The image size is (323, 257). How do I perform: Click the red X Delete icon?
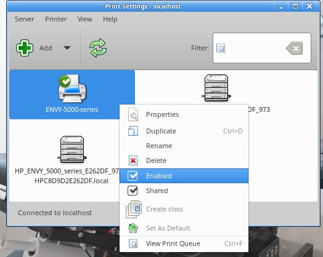(133, 160)
